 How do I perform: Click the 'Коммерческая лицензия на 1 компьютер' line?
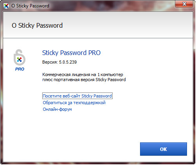point(83,75)
